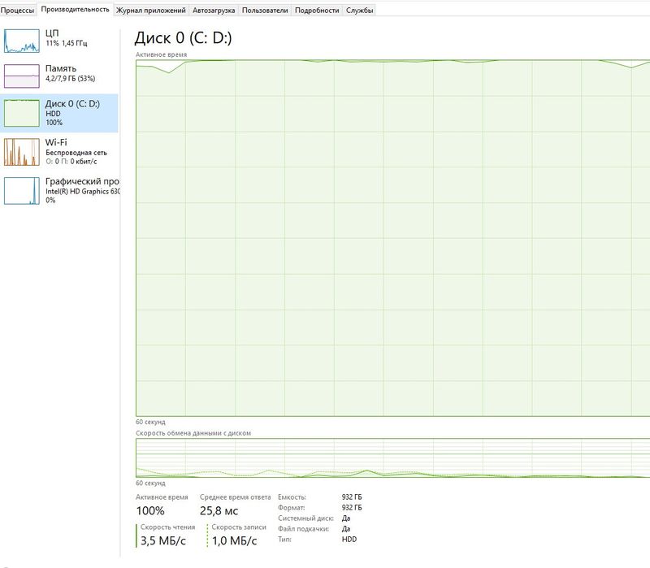This screenshot has height=568, width=650.
Task: Open the Службы tab
Action: (x=359, y=11)
